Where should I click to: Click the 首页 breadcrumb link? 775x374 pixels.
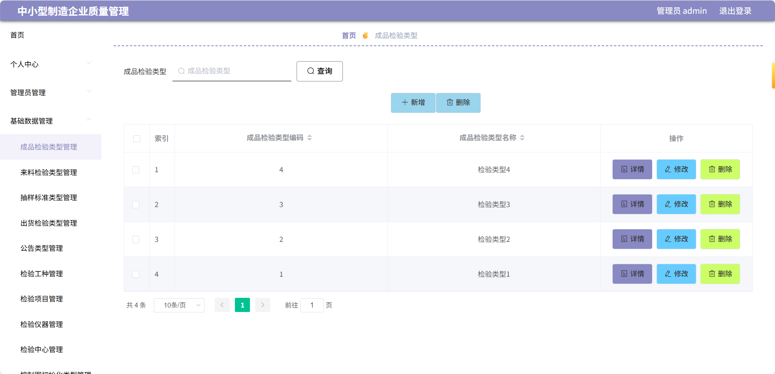[x=349, y=36]
